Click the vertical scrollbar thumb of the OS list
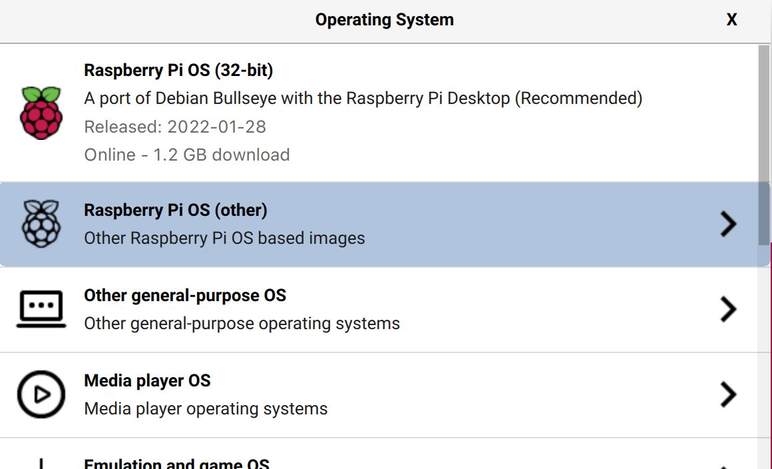Image resolution: width=772 pixels, height=469 pixels. click(763, 145)
